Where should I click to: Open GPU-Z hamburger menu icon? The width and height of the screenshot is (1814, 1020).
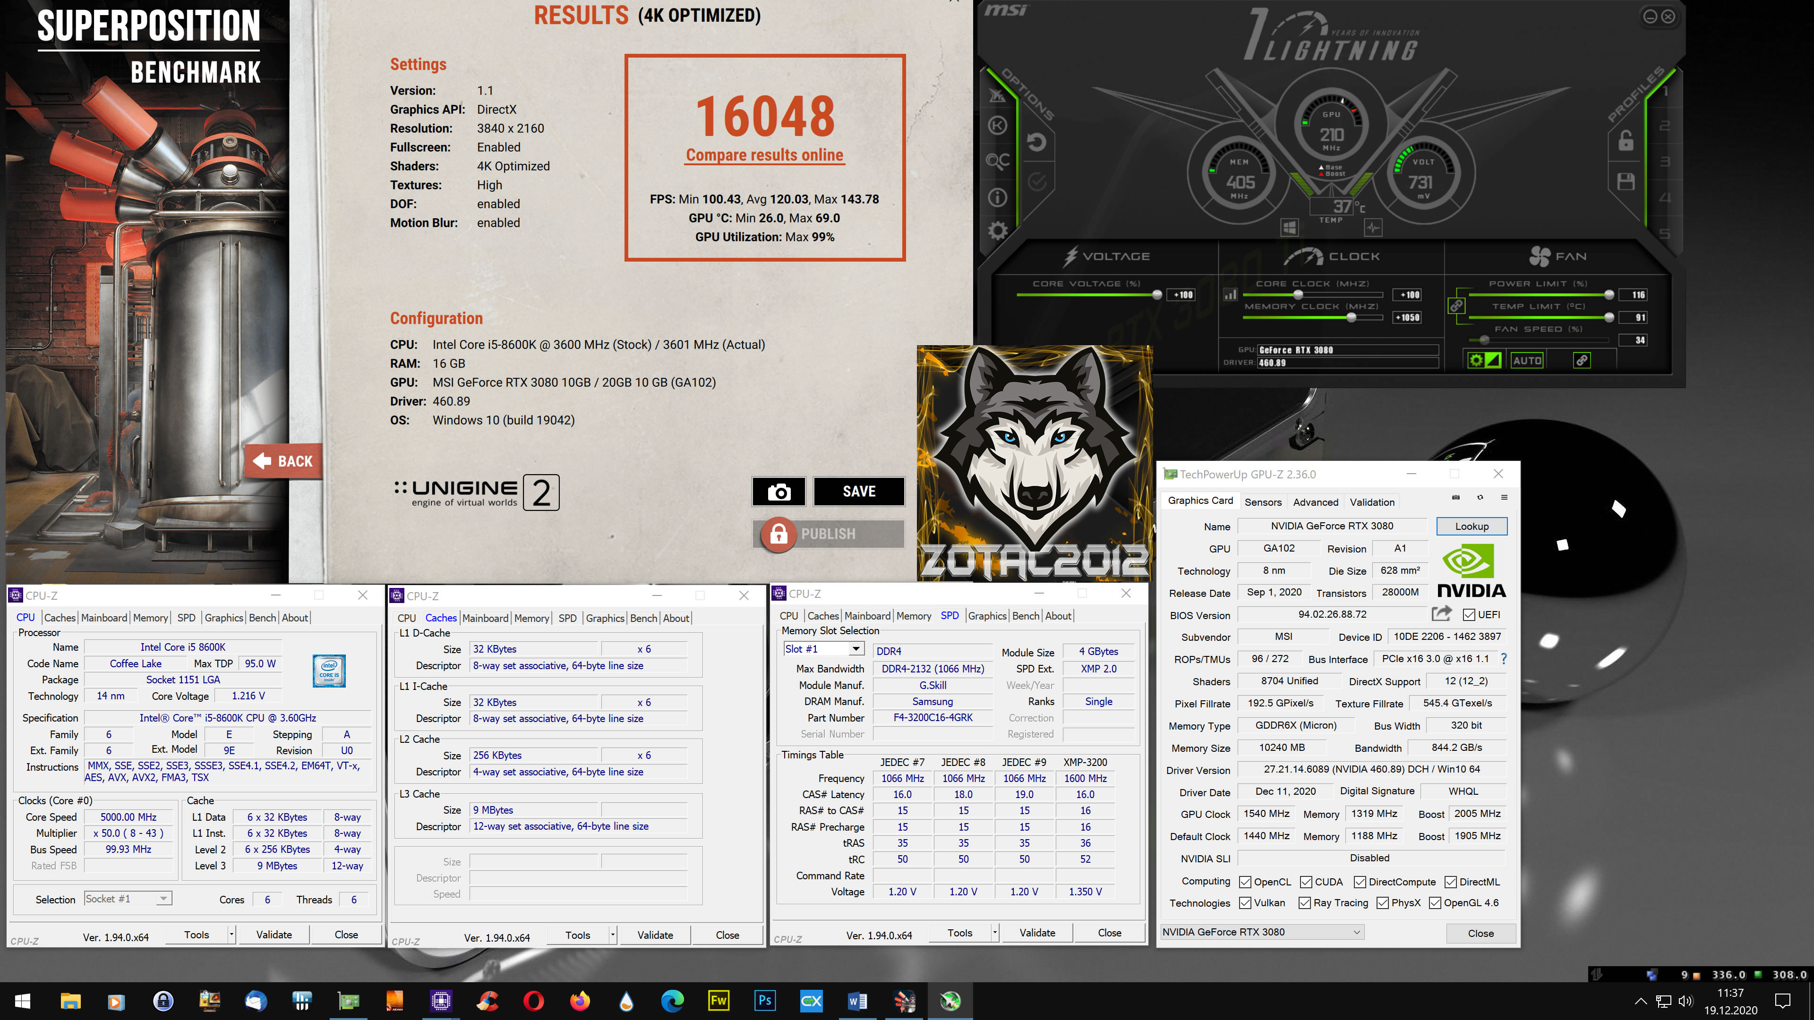(x=1504, y=498)
